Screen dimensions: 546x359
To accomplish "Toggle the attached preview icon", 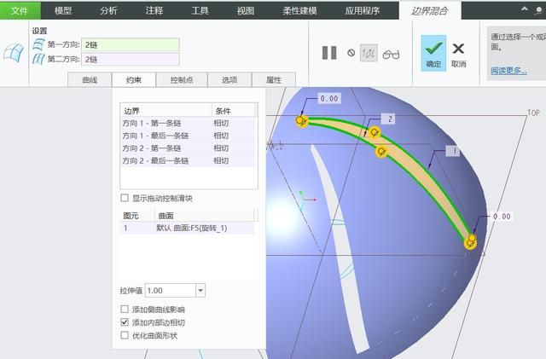I will pos(369,53).
